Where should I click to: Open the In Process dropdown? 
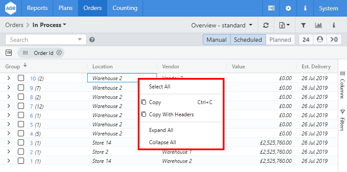[x=49, y=25]
